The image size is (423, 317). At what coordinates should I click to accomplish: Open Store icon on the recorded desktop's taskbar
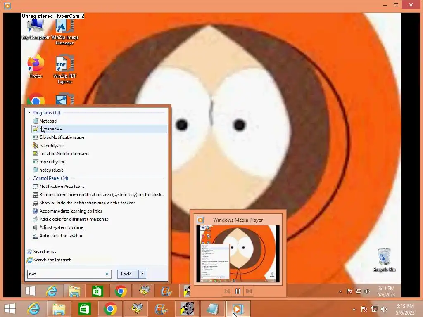click(97, 291)
